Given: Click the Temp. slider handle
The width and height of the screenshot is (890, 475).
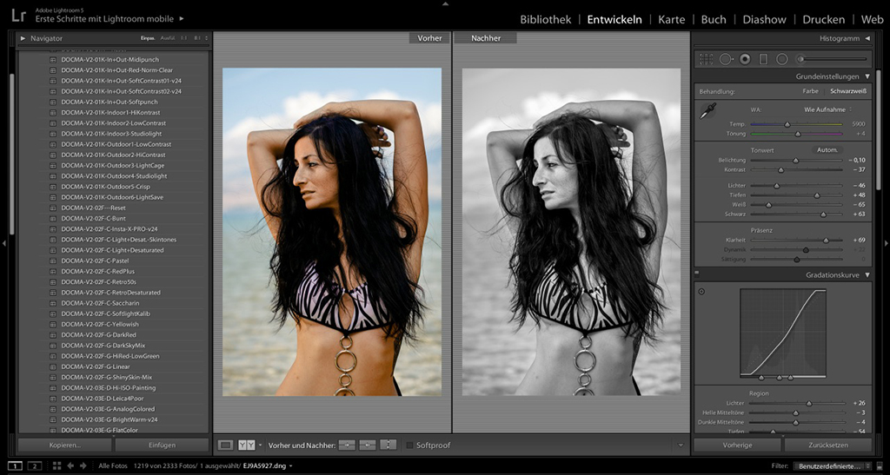Looking at the screenshot, I should [x=787, y=124].
